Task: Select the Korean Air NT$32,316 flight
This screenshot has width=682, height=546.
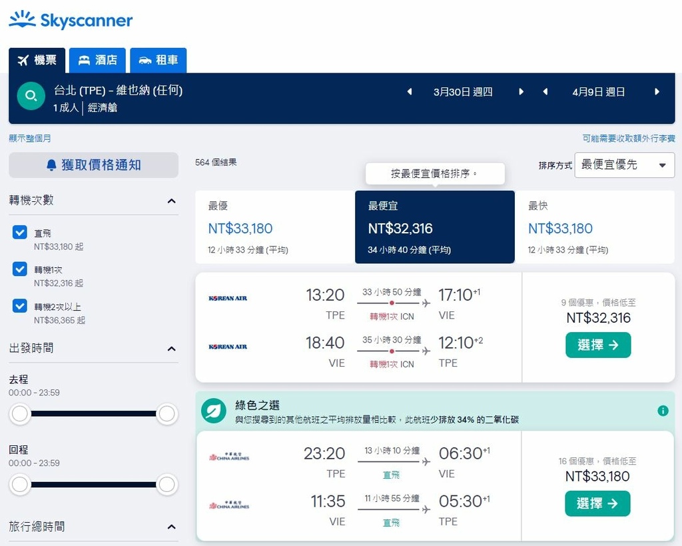Action: pyautogui.click(x=597, y=345)
